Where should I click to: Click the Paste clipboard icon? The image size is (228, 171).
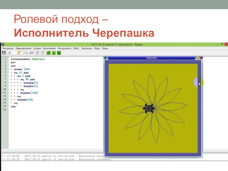point(20,53)
